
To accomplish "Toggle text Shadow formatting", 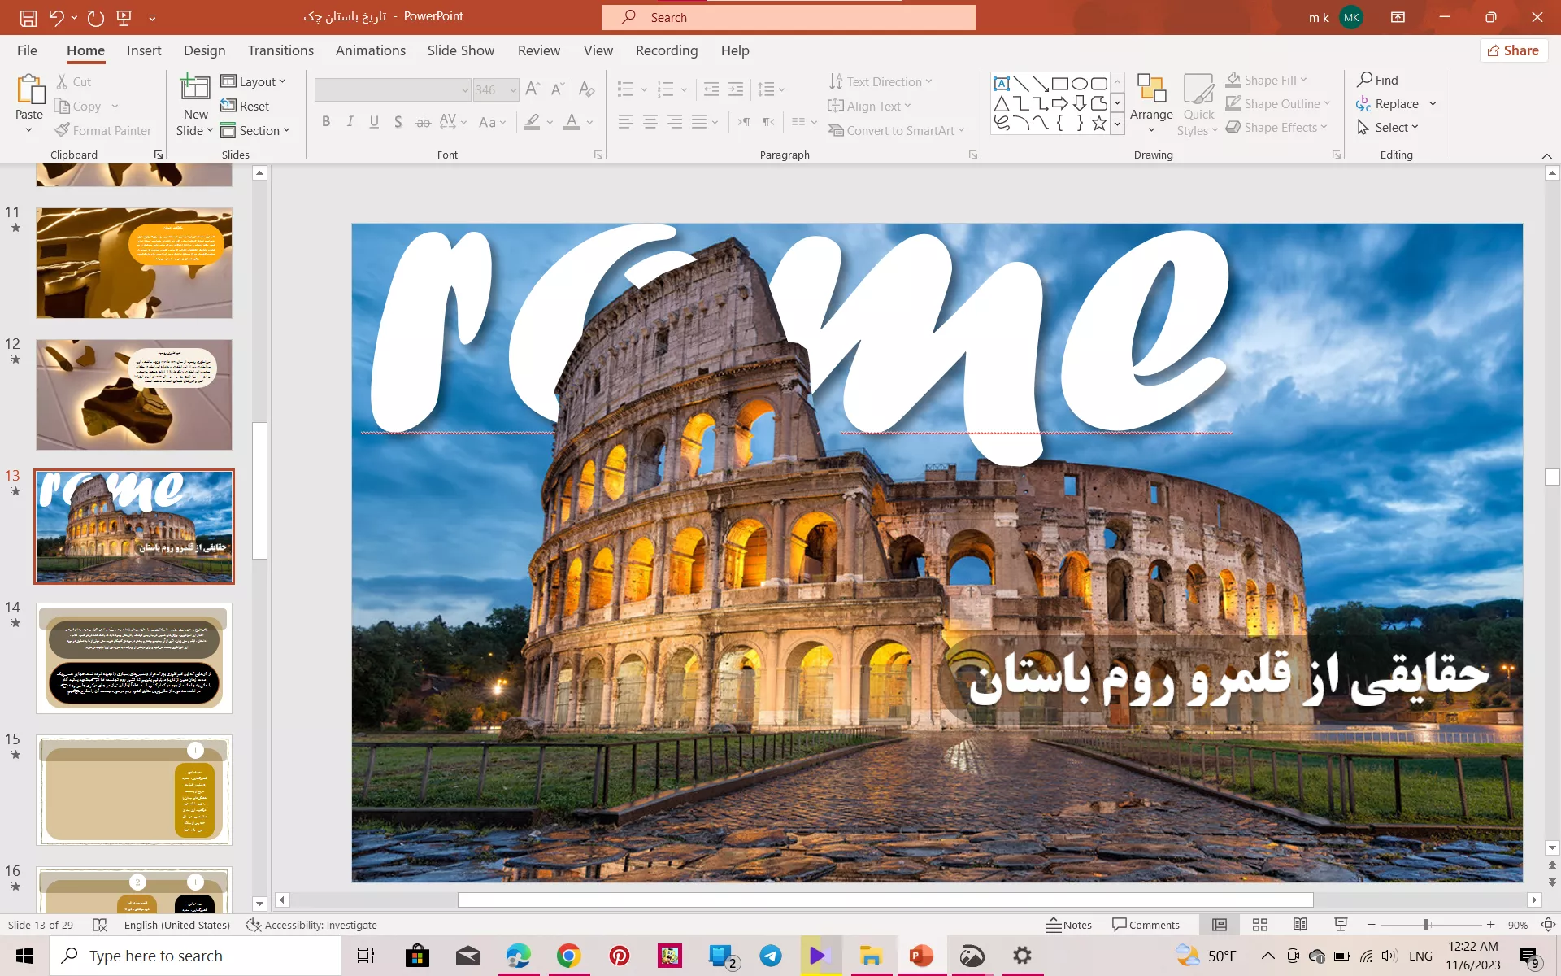I will coord(398,122).
